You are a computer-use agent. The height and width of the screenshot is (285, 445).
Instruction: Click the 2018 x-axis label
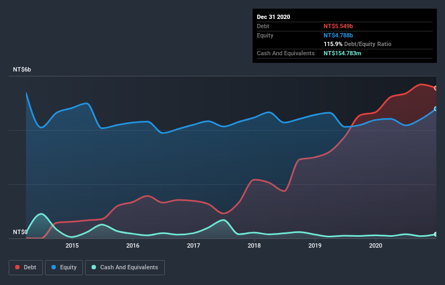(x=254, y=245)
